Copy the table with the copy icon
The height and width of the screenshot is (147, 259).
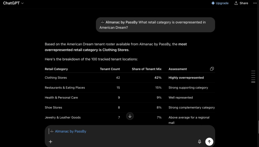click(x=212, y=69)
